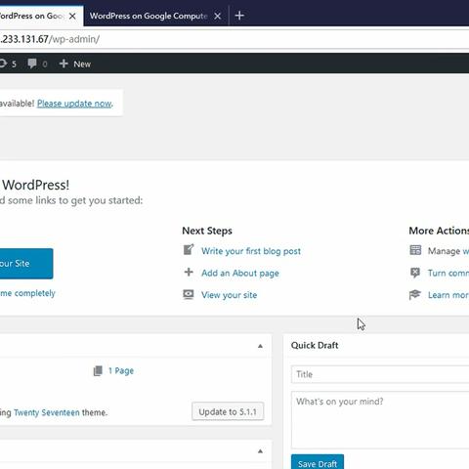Click the More Actions heading

point(439,231)
